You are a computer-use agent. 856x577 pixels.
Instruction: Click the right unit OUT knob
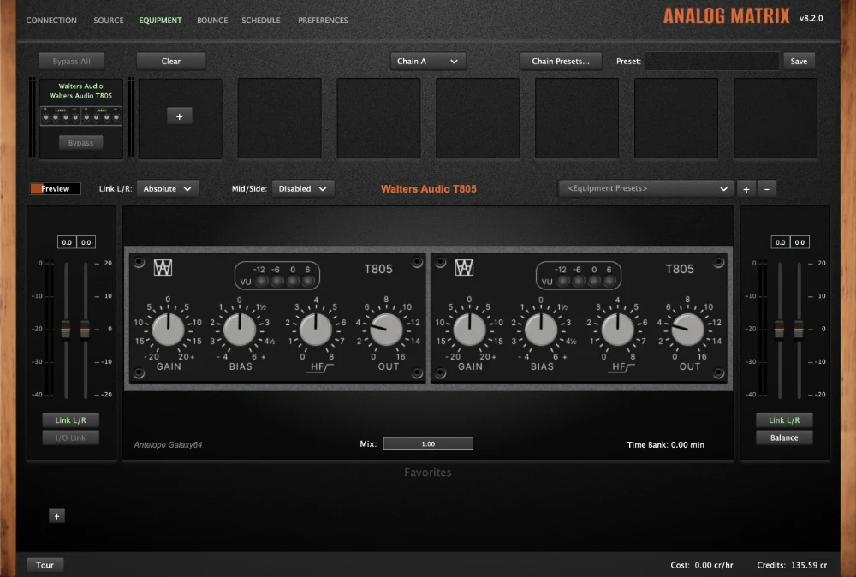688,330
